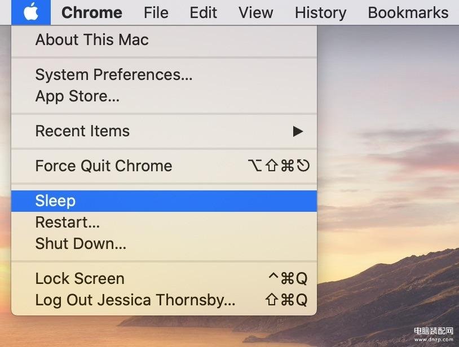Open the Edit menu

point(203,12)
